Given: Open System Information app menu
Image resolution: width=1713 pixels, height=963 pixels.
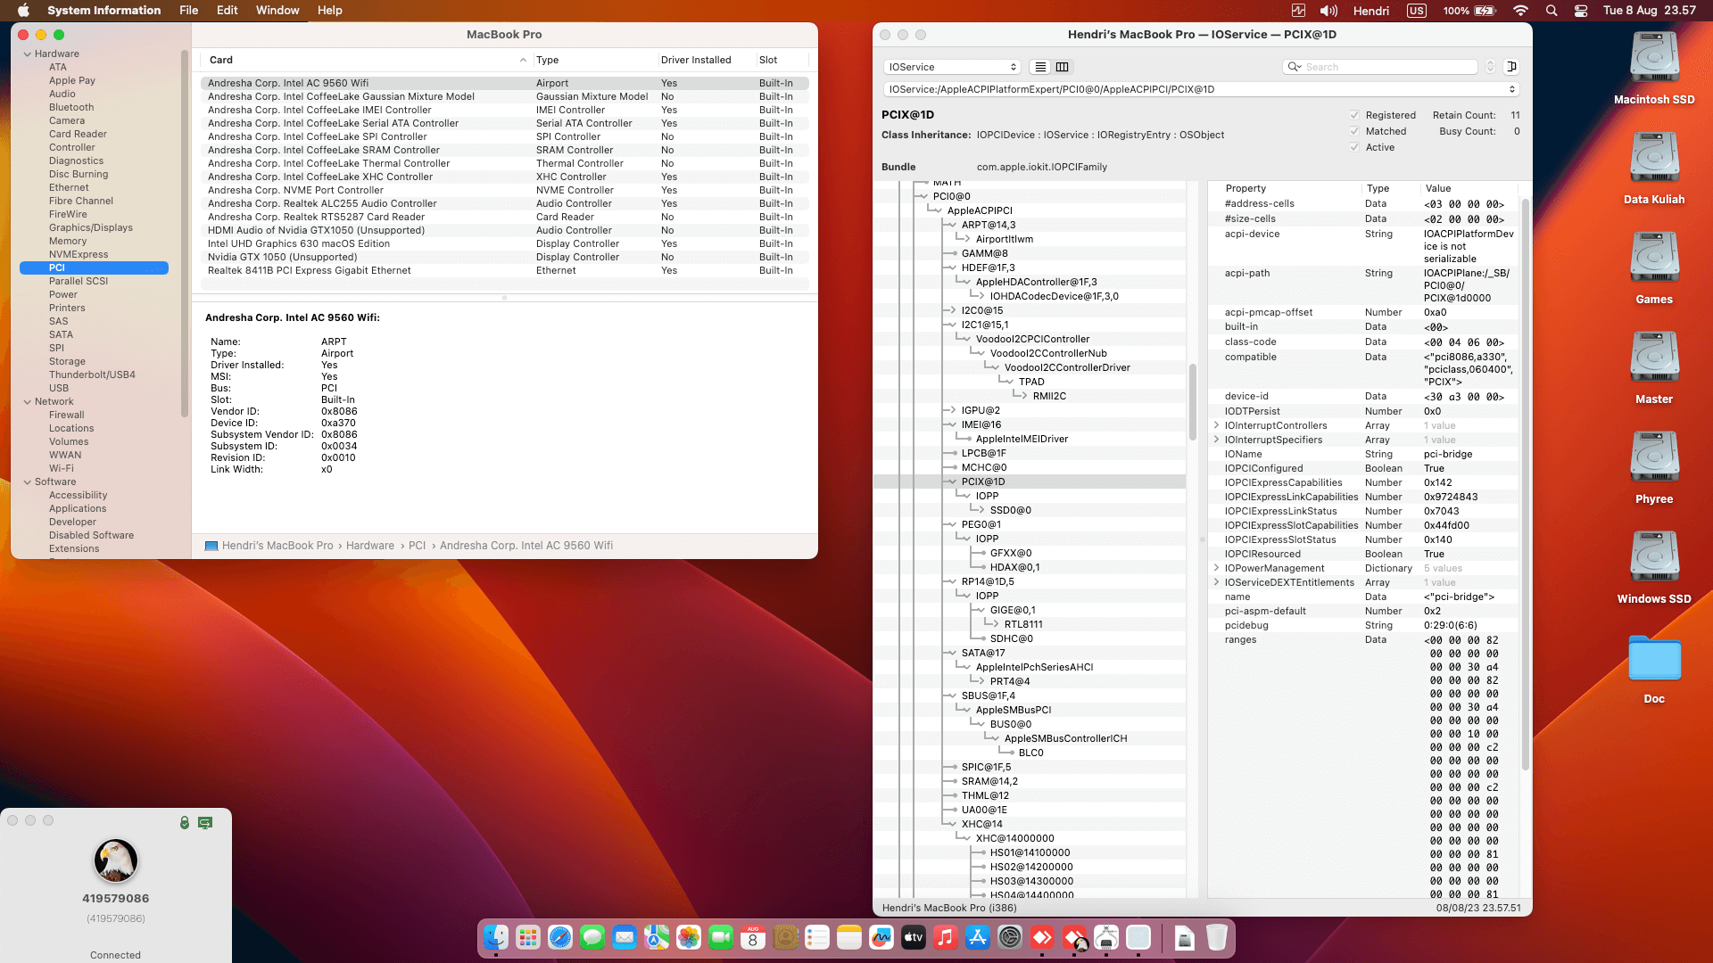Looking at the screenshot, I should [x=103, y=11].
